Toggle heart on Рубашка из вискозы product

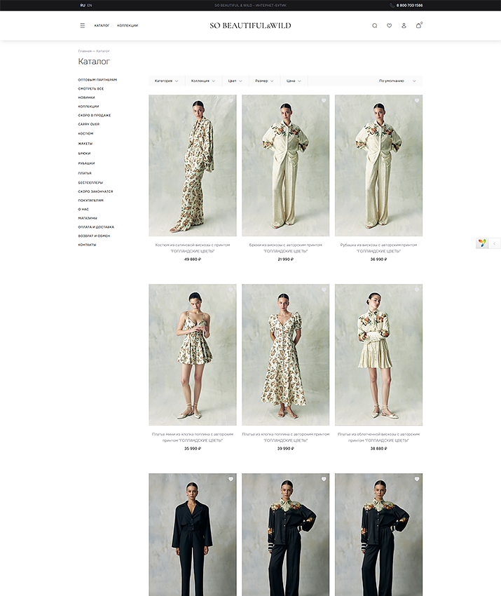416,101
